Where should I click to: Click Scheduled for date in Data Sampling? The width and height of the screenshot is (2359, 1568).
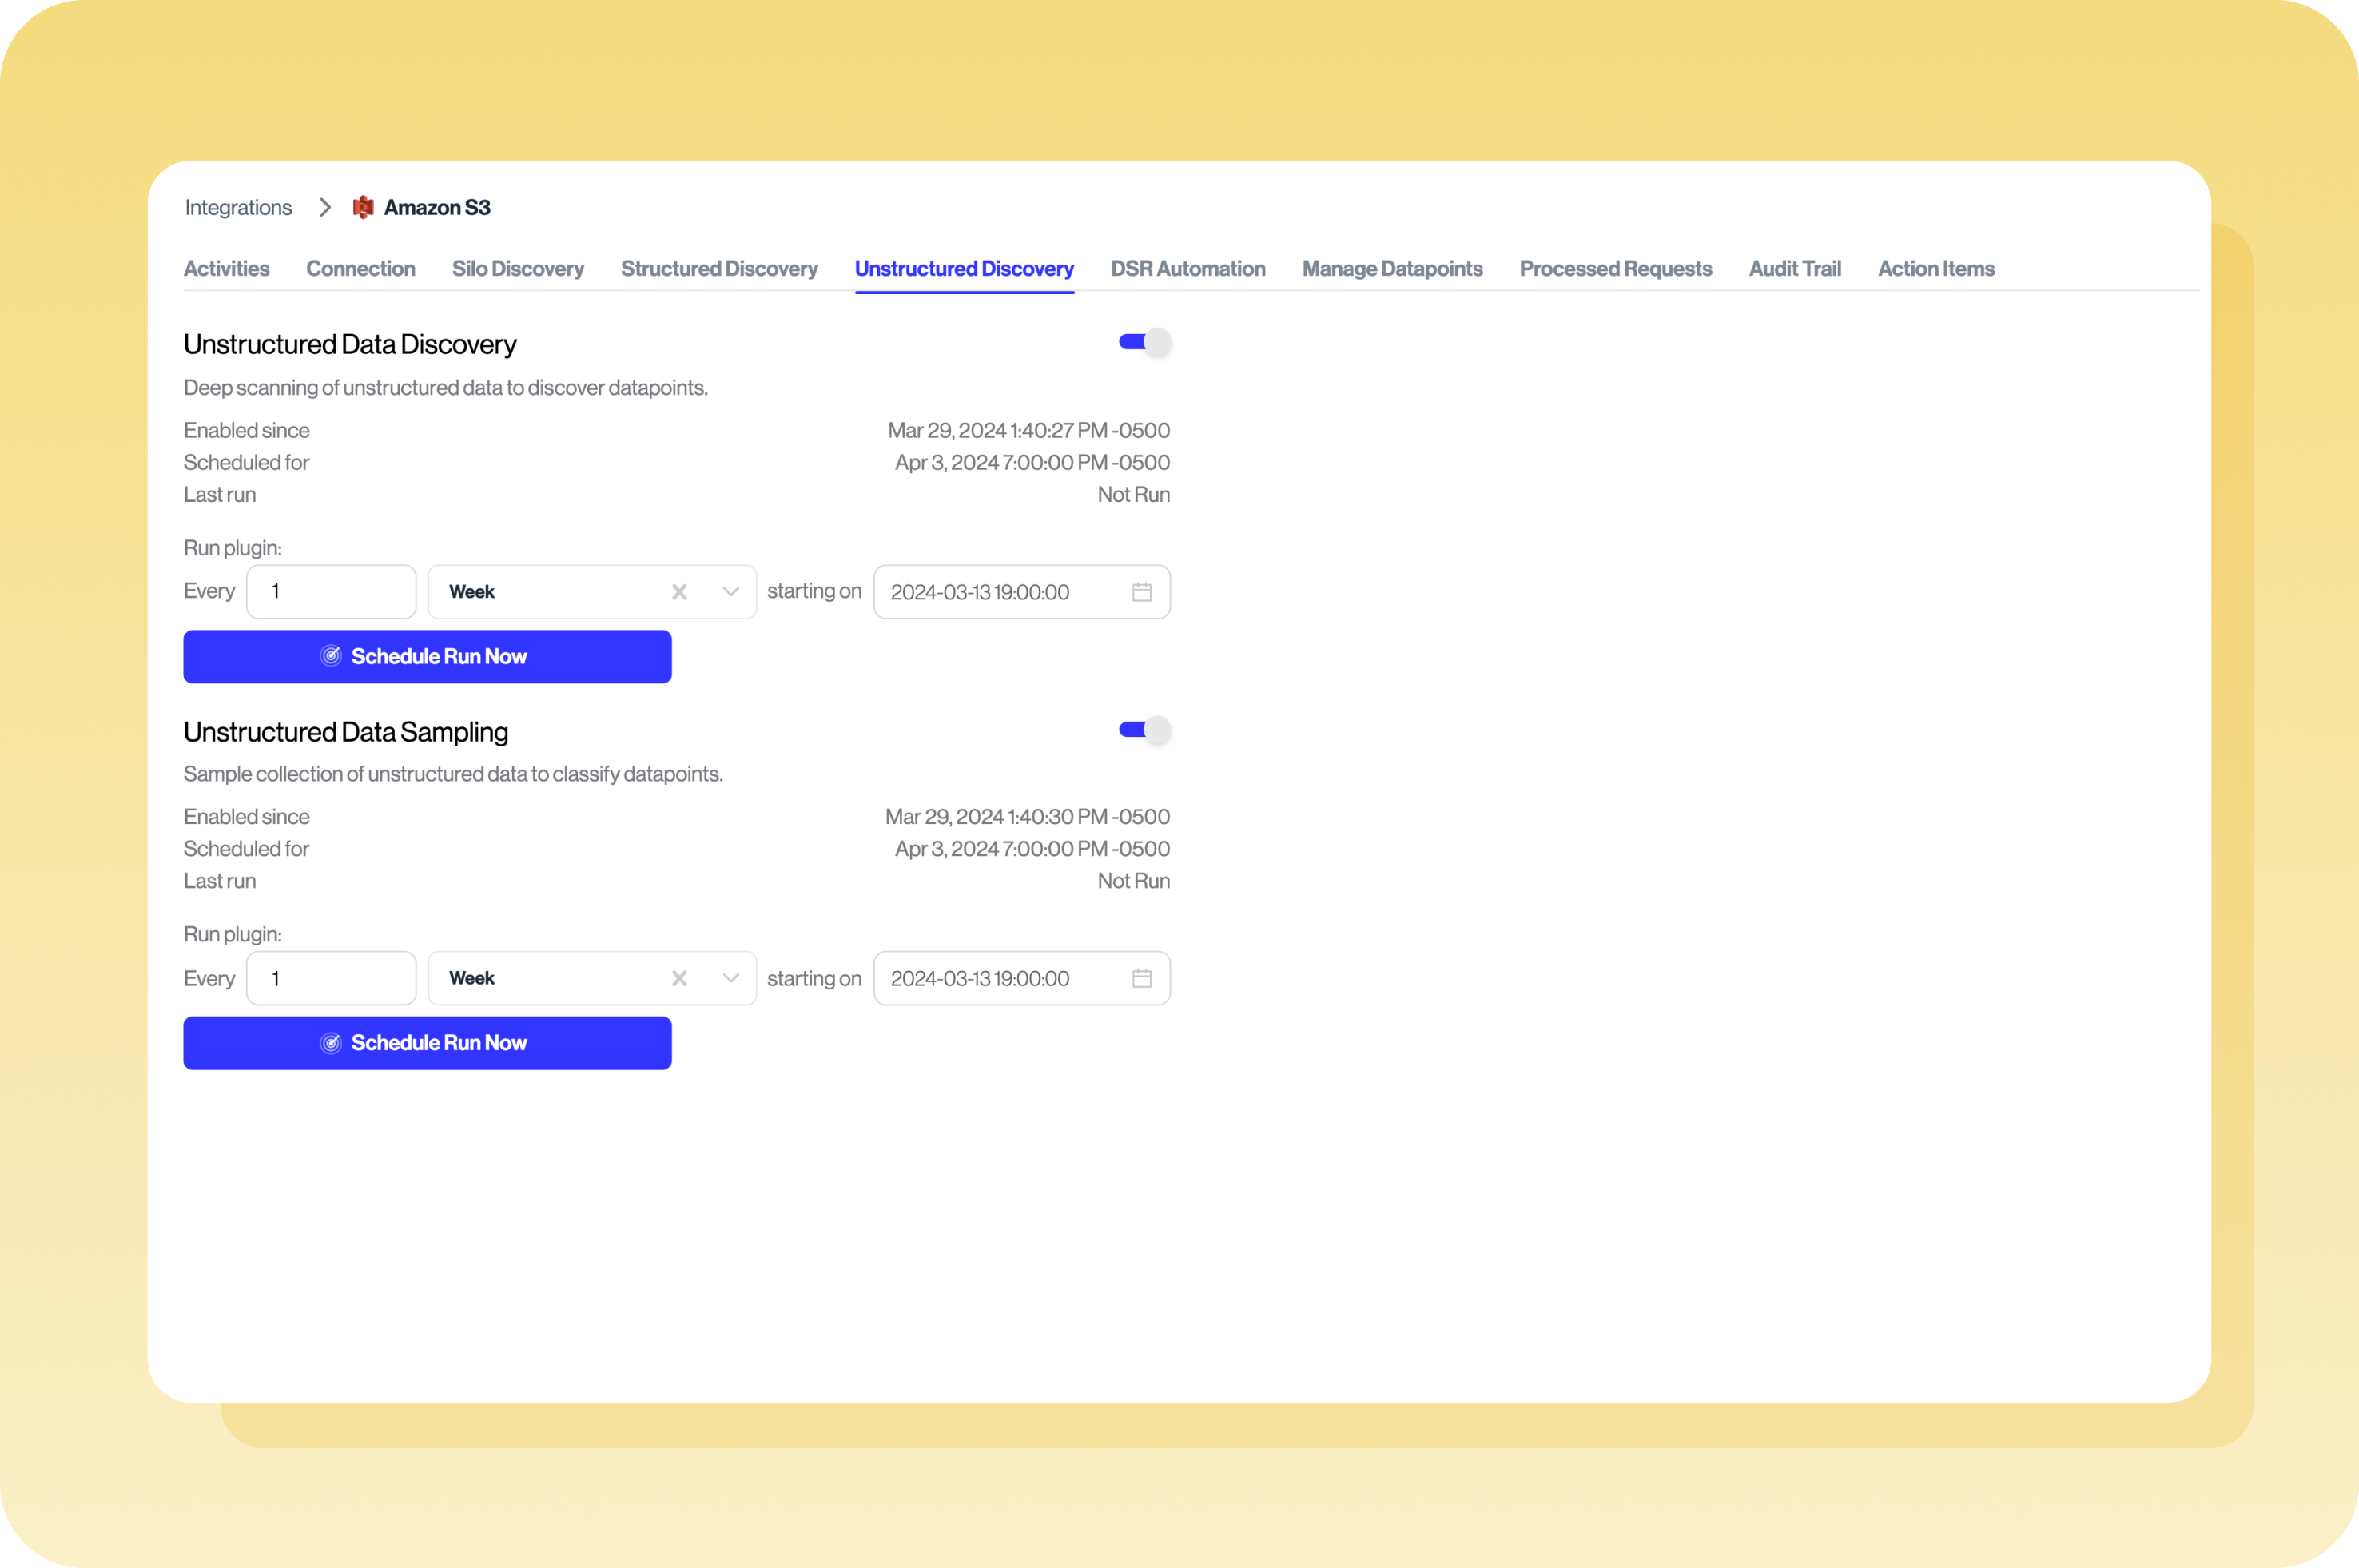[1032, 848]
